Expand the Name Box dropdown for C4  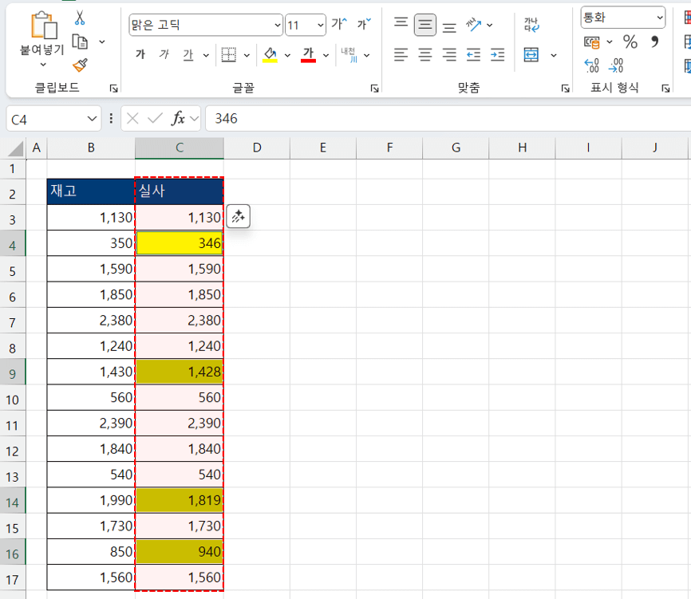pos(92,119)
